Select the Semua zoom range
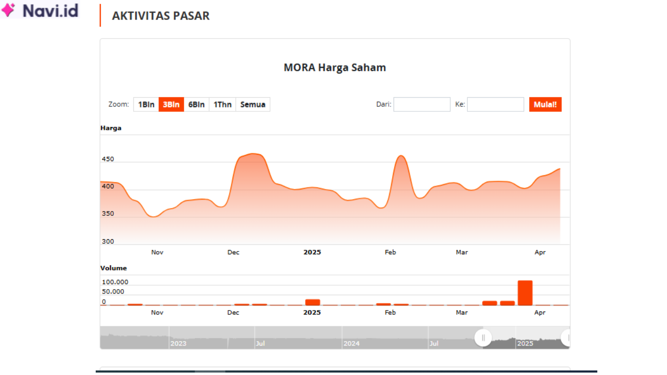The height and width of the screenshot is (375, 667). 253,104
